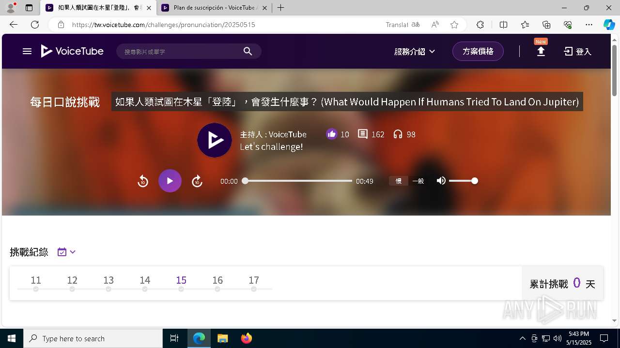Click the Jupiter challenge title text
This screenshot has height=348, width=620.
coord(347,101)
